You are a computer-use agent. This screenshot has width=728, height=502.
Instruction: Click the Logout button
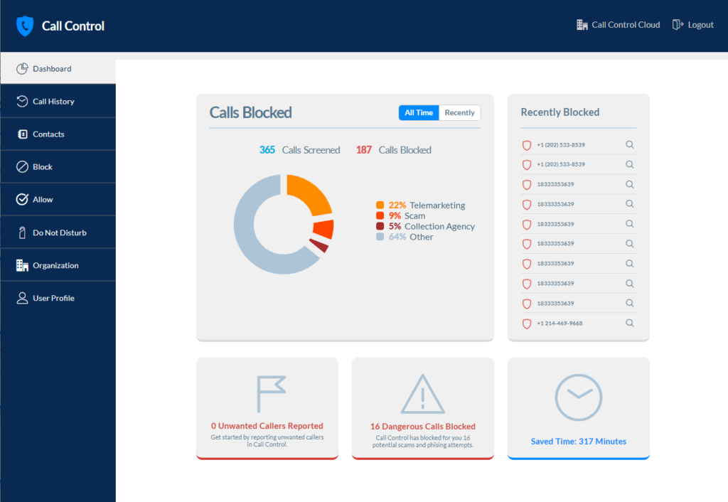coord(692,24)
